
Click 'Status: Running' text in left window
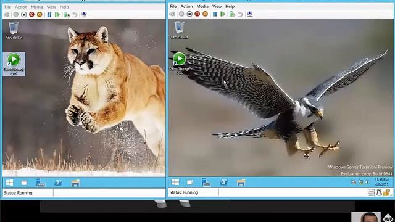pos(18,193)
